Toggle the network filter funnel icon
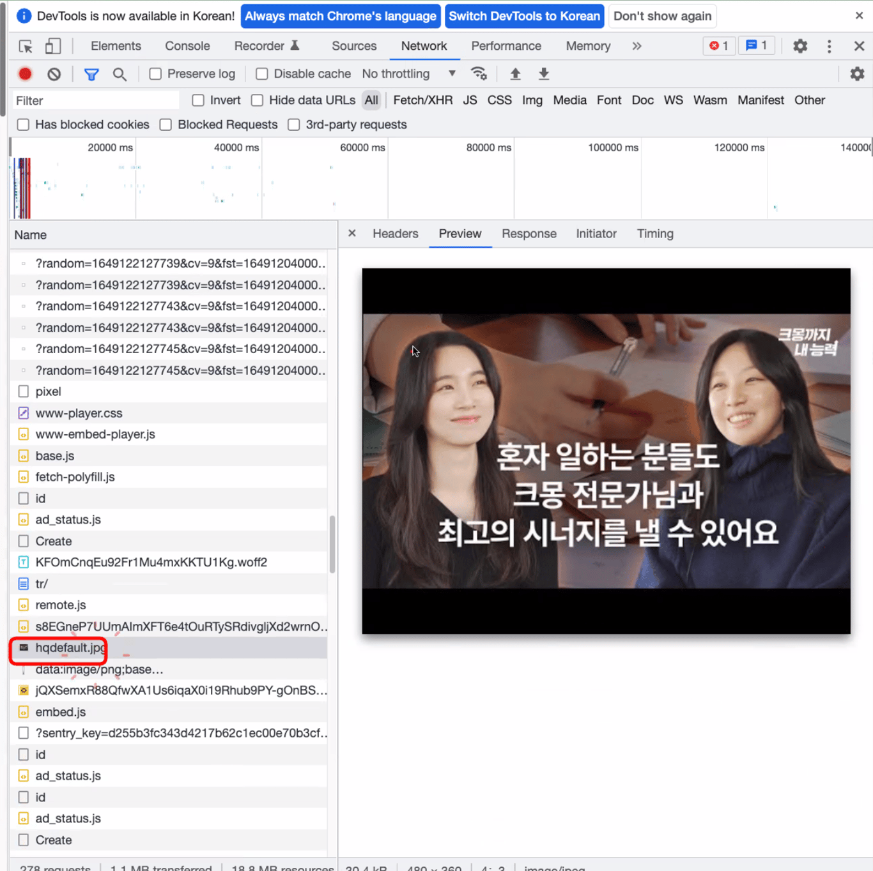Viewport: 873px width, 871px height. [x=91, y=74]
